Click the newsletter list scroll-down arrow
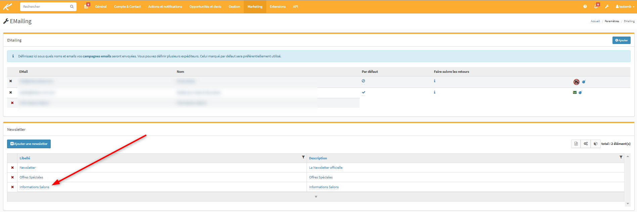637x212 pixels. click(x=628, y=204)
